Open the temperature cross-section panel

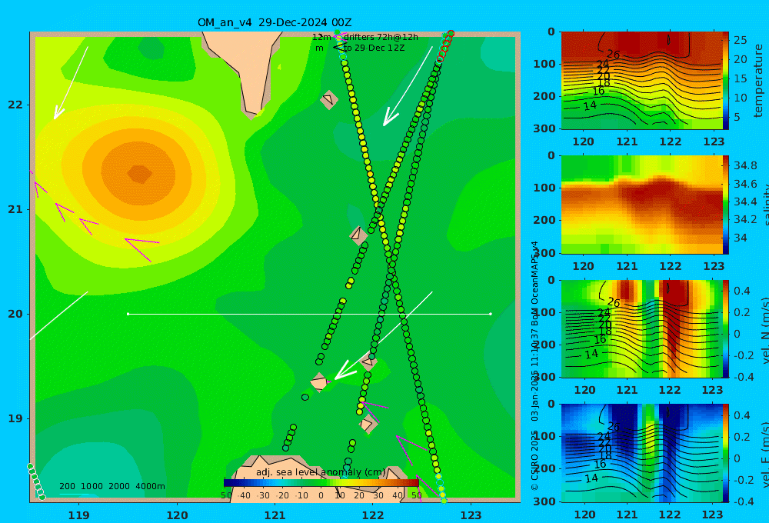(641, 81)
